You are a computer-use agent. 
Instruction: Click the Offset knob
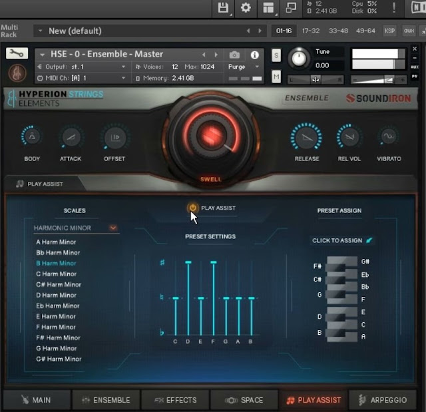coord(115,137)
